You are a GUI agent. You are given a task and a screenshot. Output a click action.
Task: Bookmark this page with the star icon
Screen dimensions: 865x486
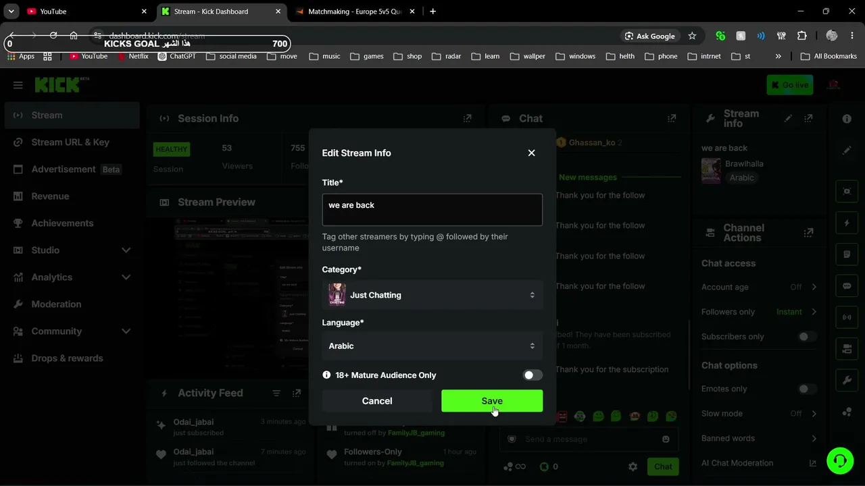tap(692, 36)
